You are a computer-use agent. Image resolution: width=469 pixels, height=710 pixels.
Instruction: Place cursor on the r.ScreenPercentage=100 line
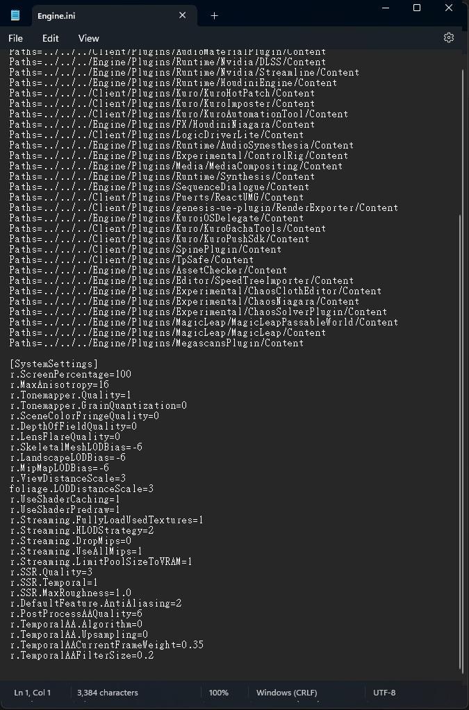coord(70,374)
